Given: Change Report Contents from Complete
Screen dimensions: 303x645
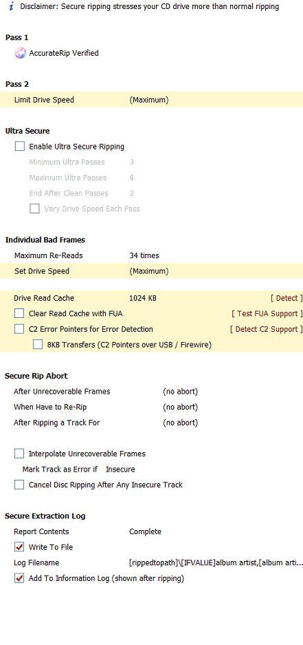Looking at the screenshot, I should [x=145, y=531].
